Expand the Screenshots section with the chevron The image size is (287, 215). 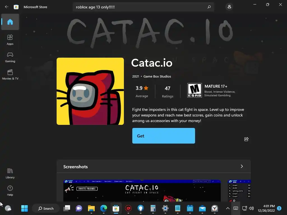pyautogui.click(x=242, y=166)
